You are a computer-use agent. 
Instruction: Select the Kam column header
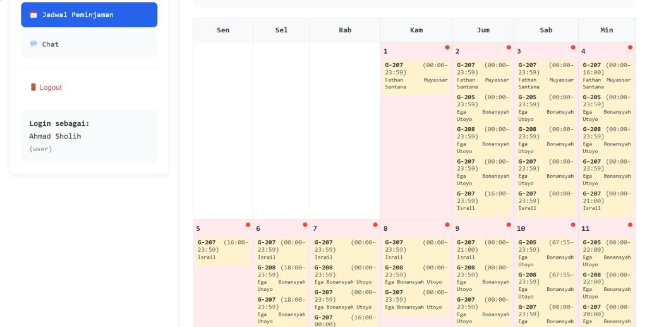tap(416, 30)
